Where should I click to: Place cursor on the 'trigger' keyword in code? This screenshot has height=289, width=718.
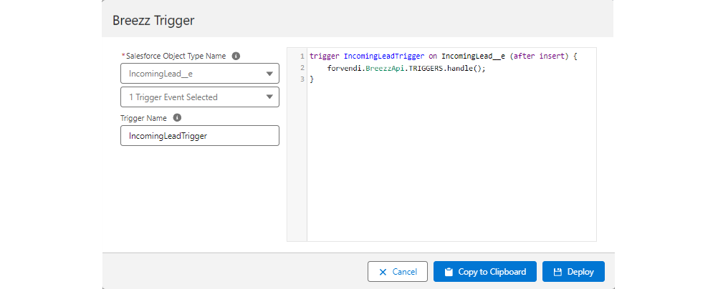tap(325, 56)
